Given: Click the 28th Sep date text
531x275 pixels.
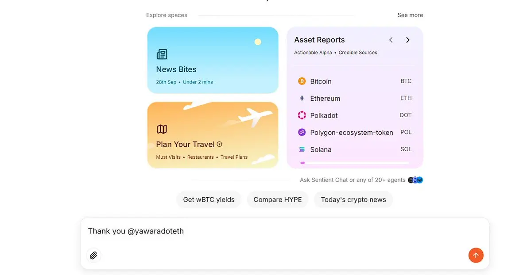Looking at the screenshot, I should pos(166,82).
